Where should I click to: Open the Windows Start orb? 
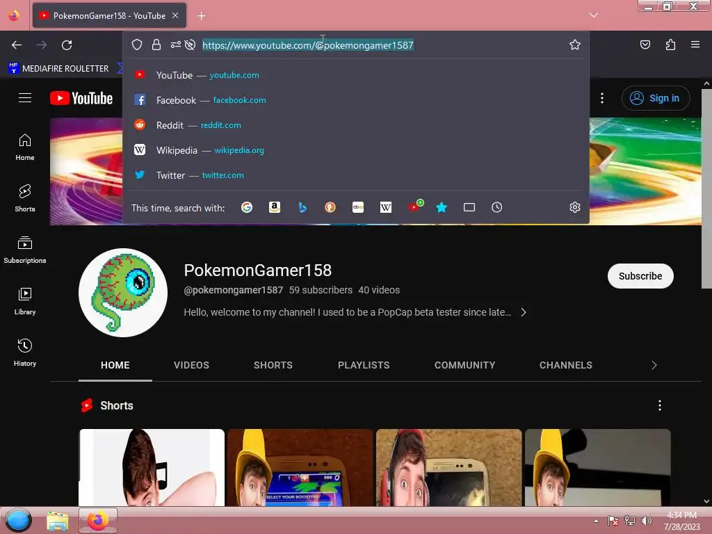pos(18,520)
